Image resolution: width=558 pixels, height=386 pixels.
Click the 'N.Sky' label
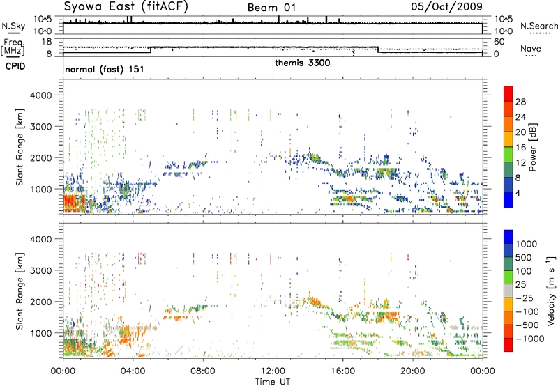pyautogui.click(x=13, y=26)
